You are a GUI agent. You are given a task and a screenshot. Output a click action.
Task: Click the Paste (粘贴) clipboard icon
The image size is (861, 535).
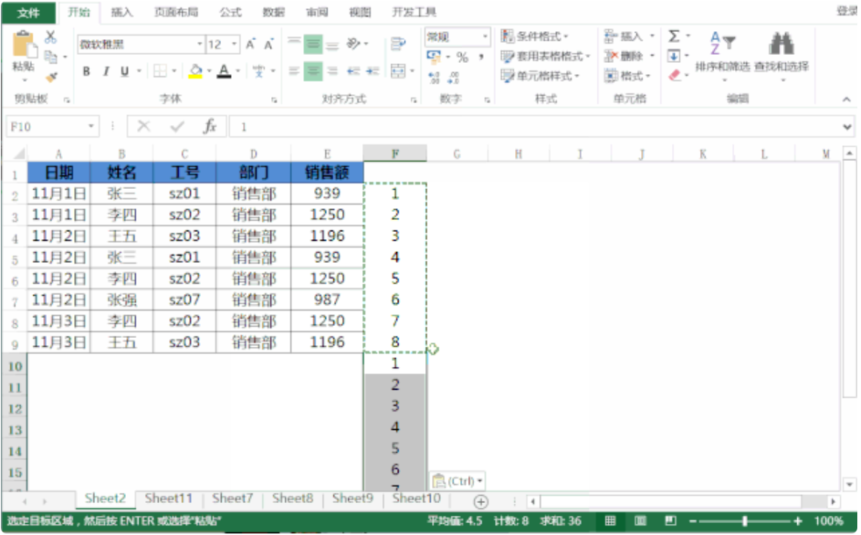24,44
